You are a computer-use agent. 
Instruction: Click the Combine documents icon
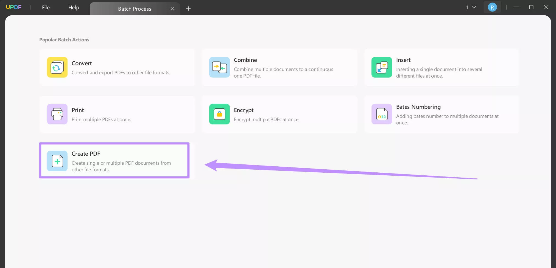coord(219,67)
